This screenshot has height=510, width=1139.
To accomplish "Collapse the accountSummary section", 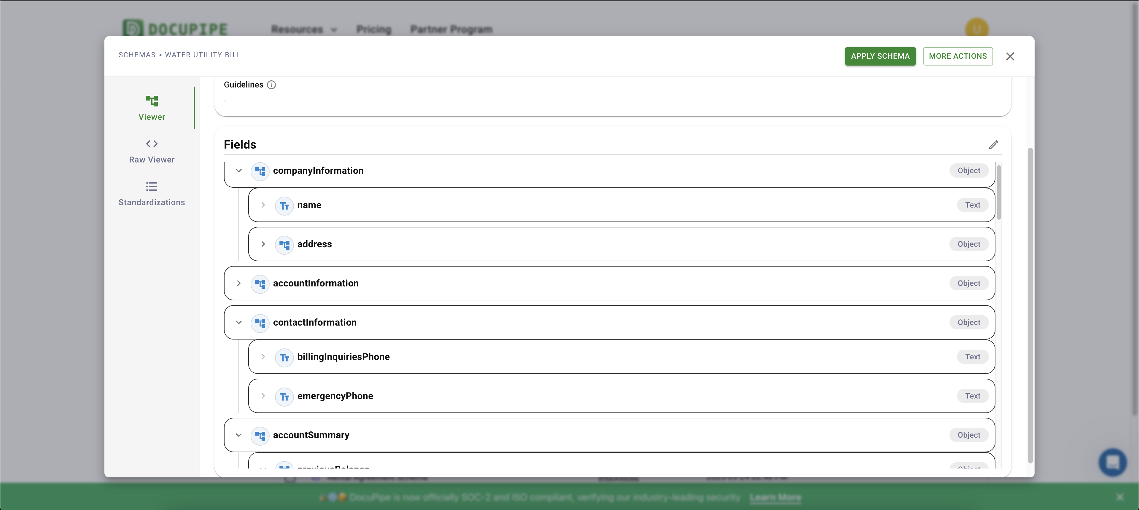I will click(239, 435).
